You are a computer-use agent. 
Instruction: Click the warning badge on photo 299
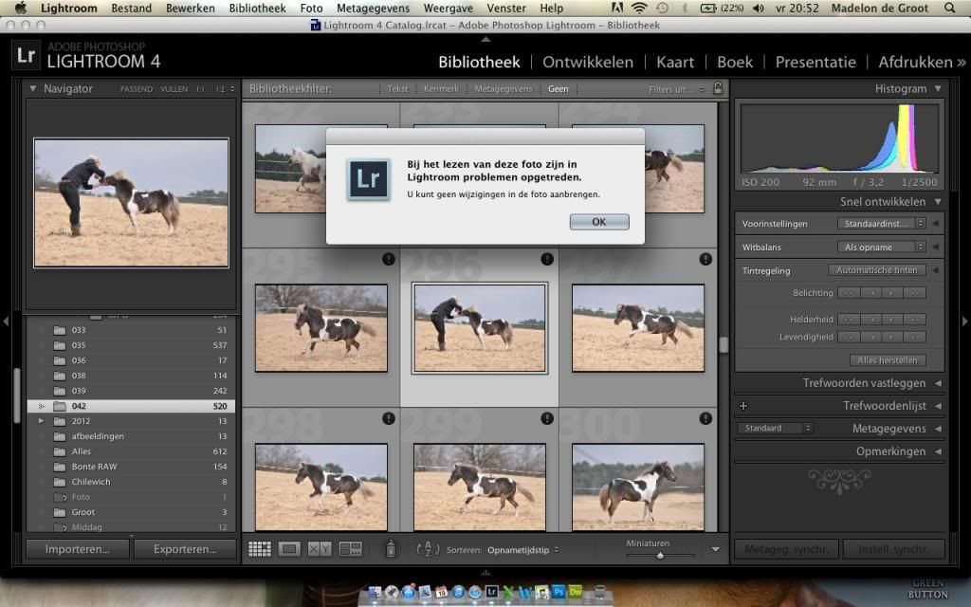coord(547,418)
